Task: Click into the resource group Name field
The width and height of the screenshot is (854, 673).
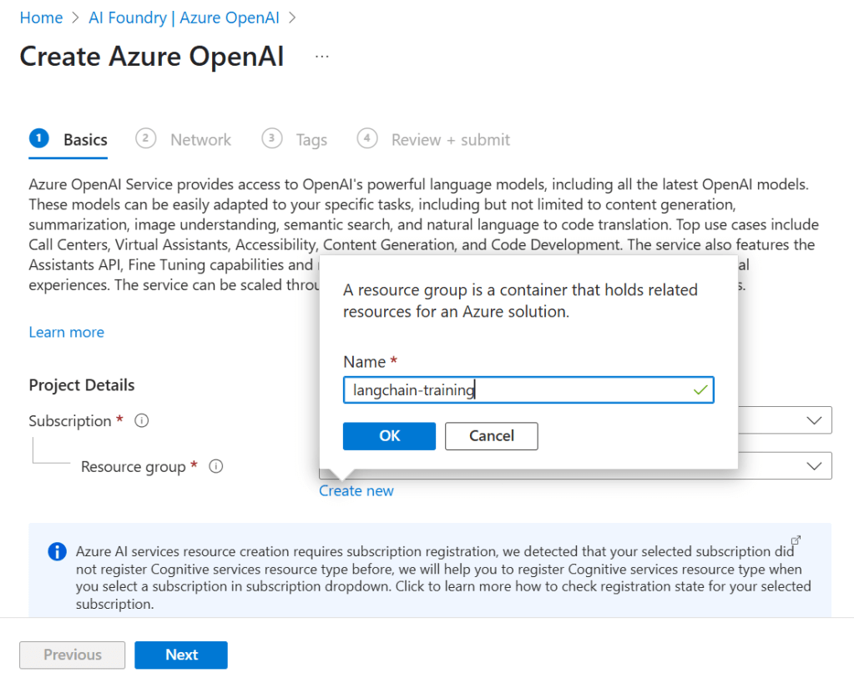Action: coord(518,390)
